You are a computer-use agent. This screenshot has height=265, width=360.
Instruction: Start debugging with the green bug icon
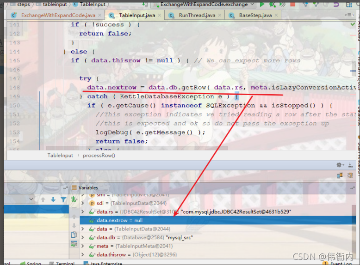272,4
